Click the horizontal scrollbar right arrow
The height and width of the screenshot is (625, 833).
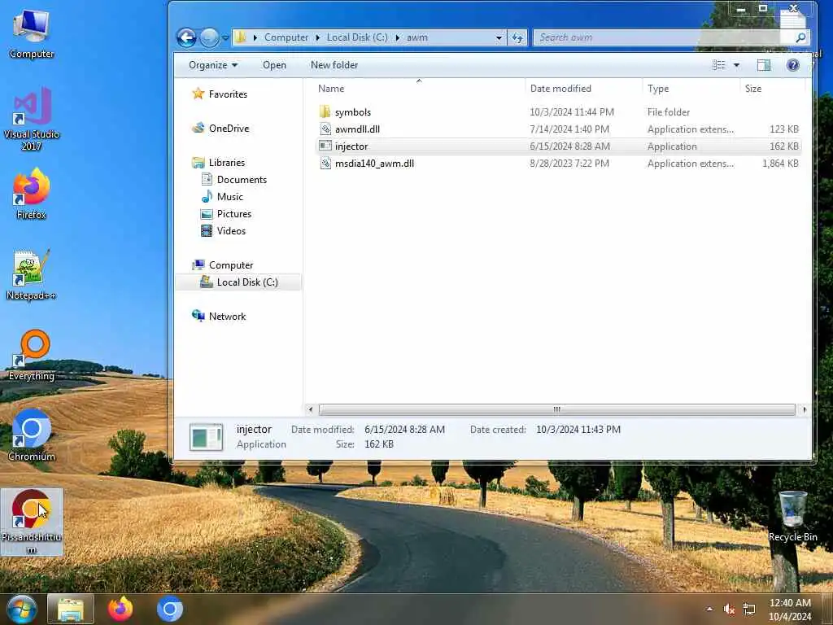tap(805, 409)
